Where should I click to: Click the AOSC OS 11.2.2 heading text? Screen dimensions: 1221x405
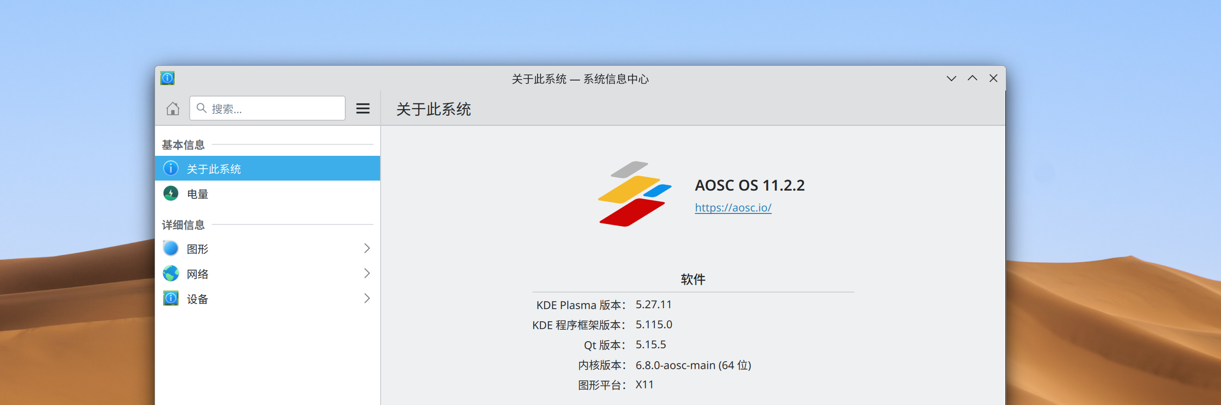pyautogui.click(x=749, y=185)
